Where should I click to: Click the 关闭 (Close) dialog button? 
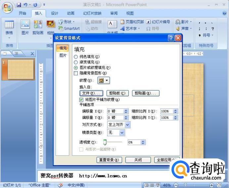[138, 160]
